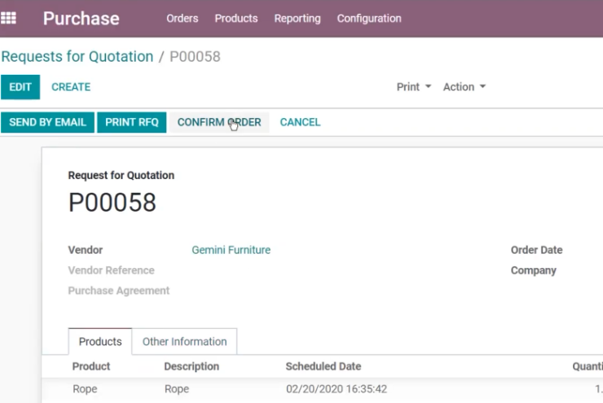Image resolution: width=603 pixels, height=403 pixels.
Task: Confirm the order with CONFIRM ORDER
Action: point(219,122)
